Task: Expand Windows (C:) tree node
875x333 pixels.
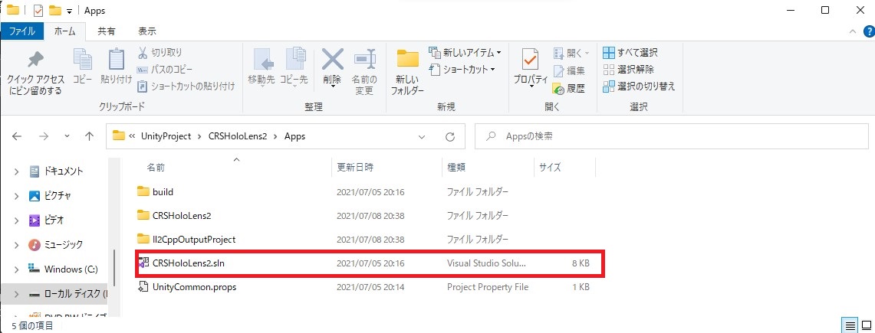Action: 16,269
